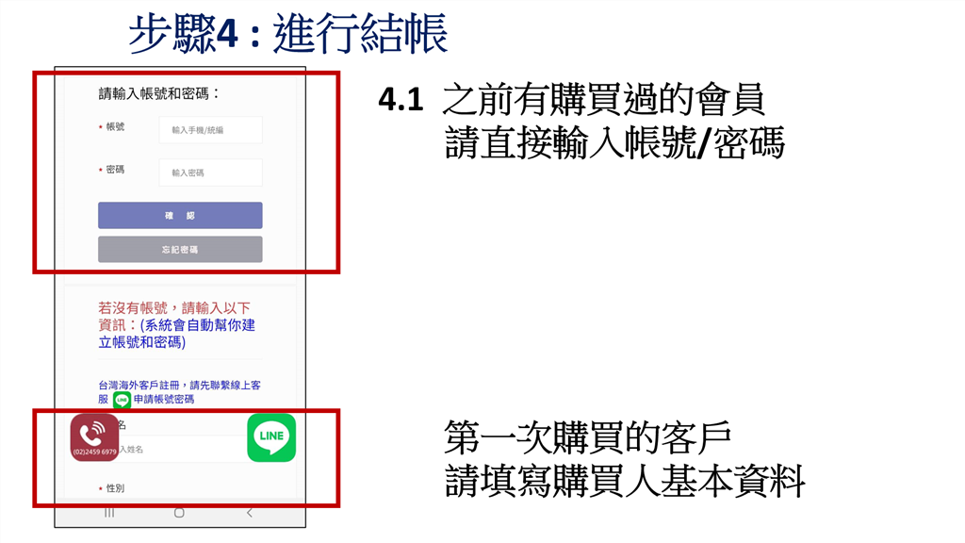Image resolution: width=965 pixels, height=543 pixels.
Task: Open the large green LINE chat icon
Action: point(271,437)
